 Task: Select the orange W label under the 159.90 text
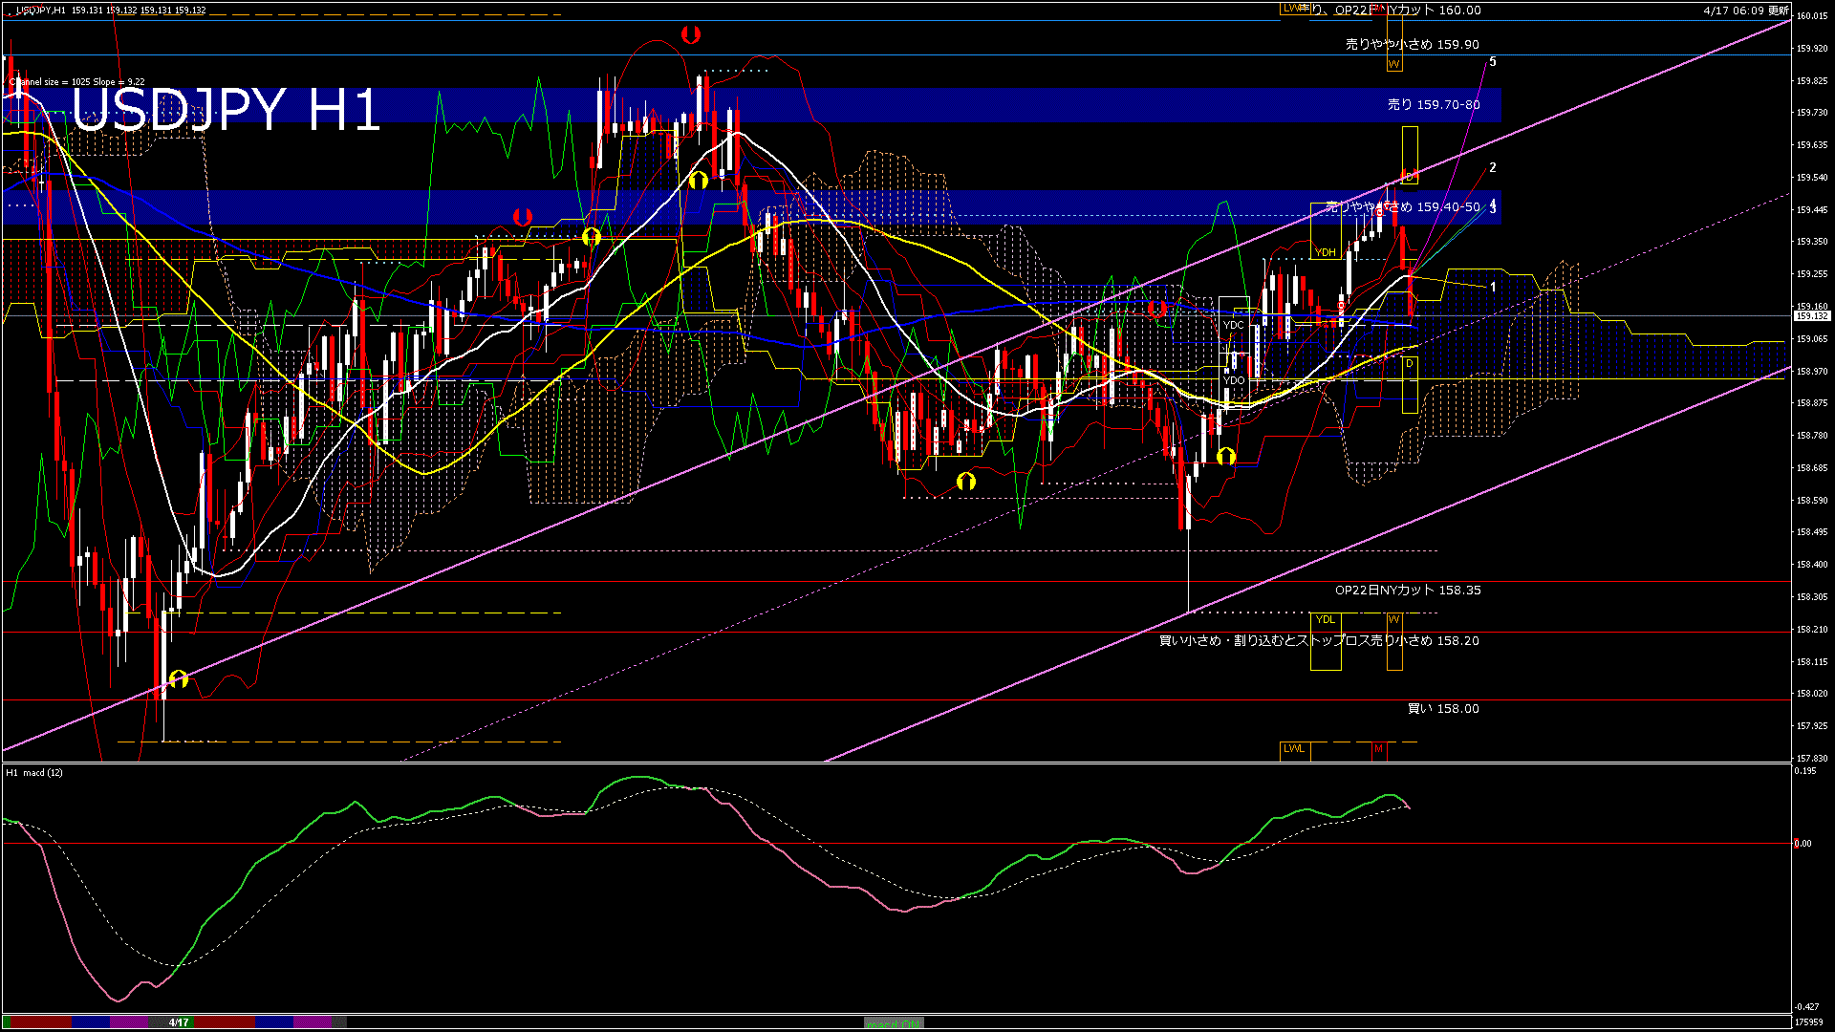1393,64
